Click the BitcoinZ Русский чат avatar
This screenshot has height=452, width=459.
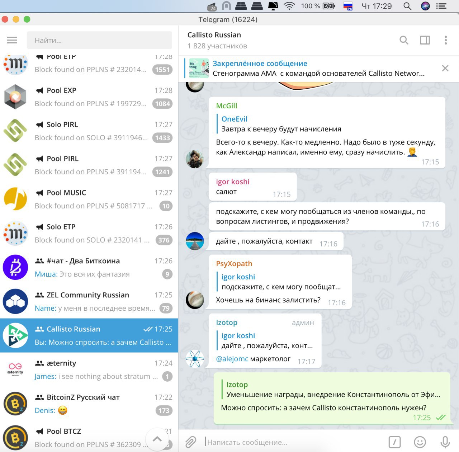click(x=15, y=404)
